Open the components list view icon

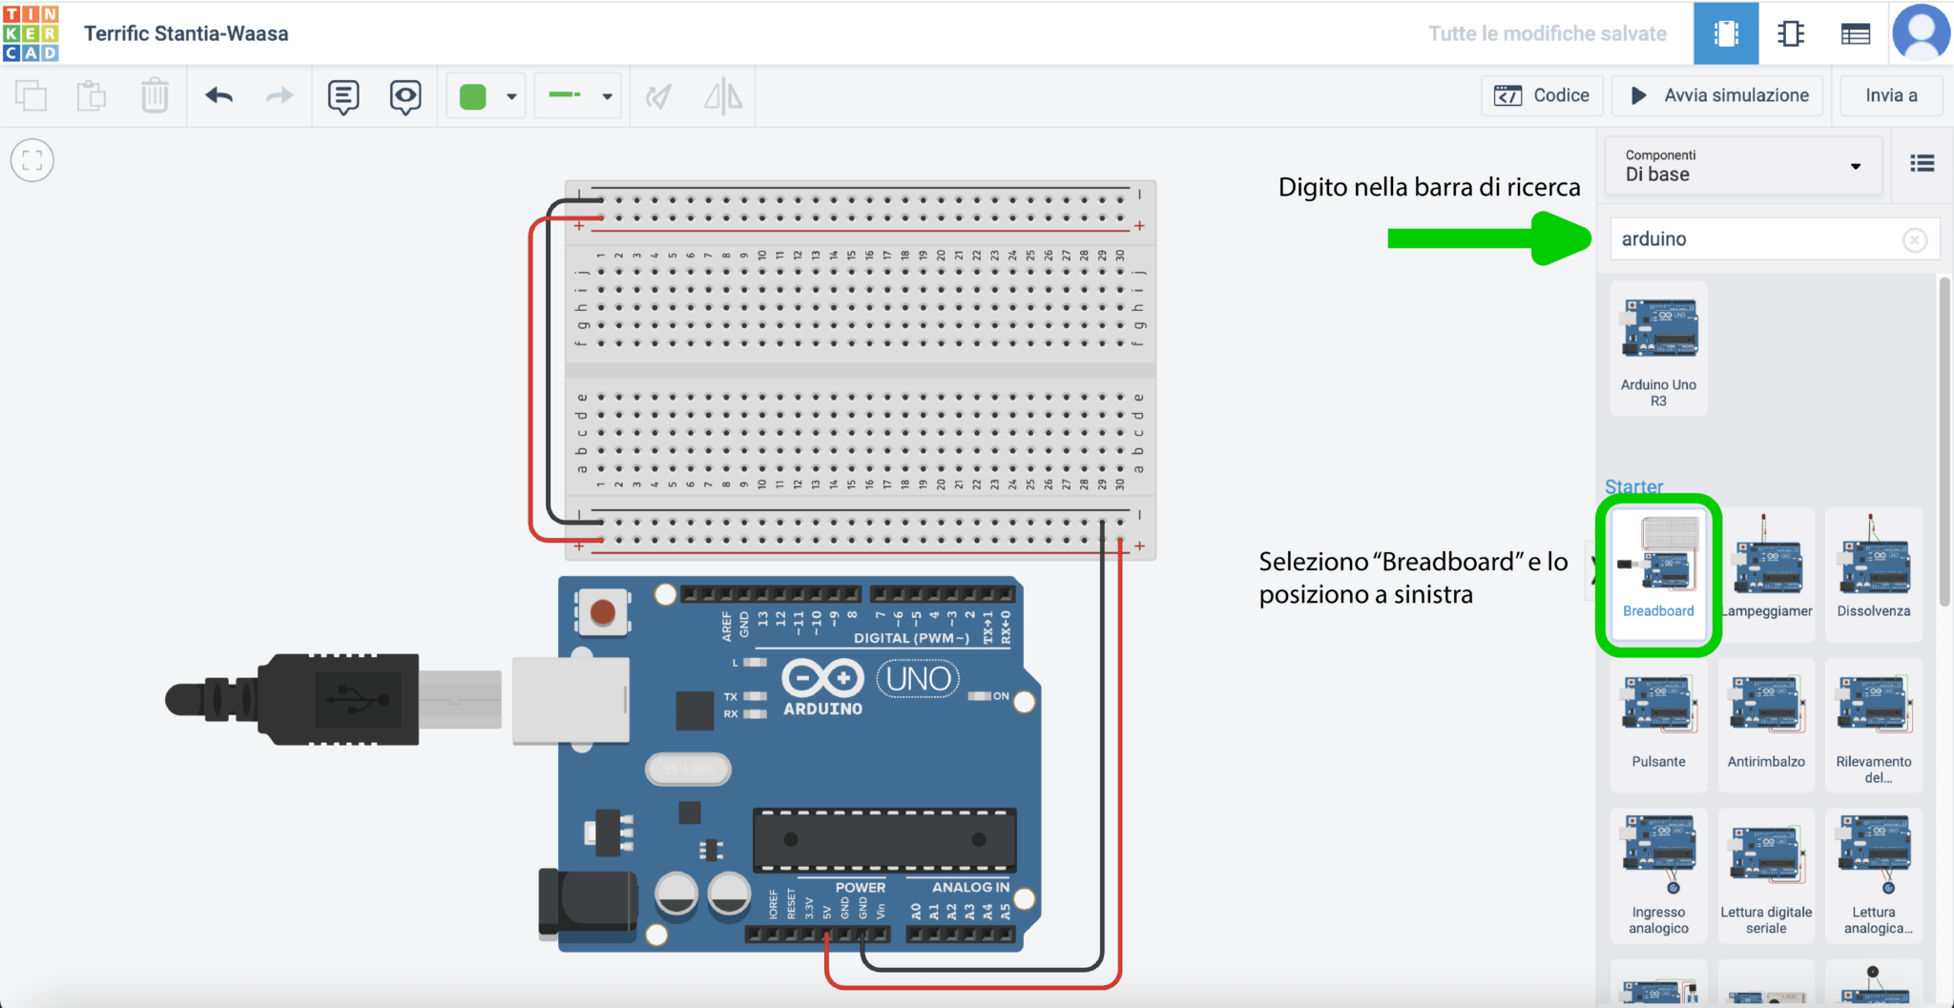[1857, 33]
